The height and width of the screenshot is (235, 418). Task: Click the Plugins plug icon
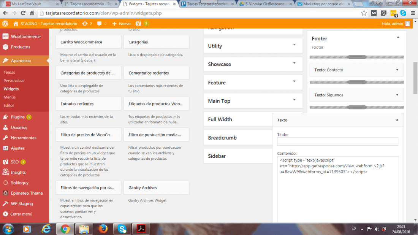click(x=6, y=117)
